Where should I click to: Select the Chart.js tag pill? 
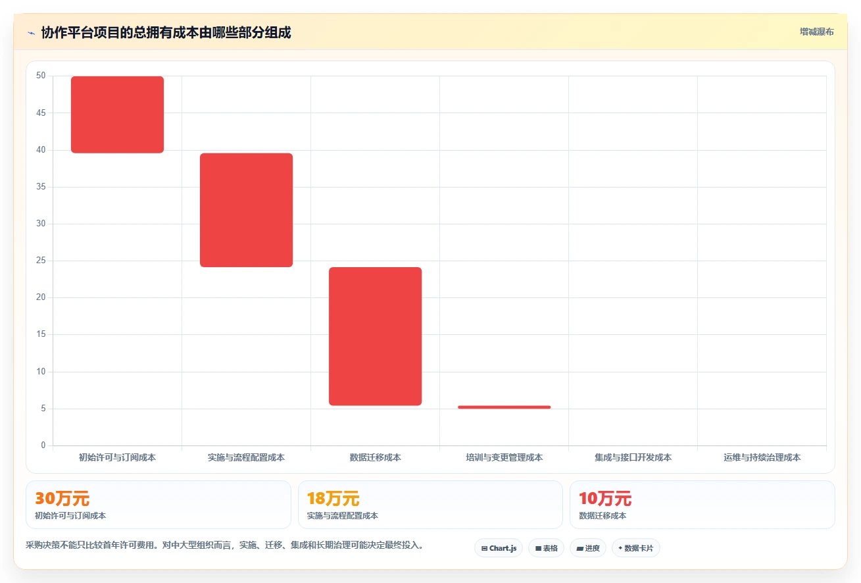coord(499,548)
